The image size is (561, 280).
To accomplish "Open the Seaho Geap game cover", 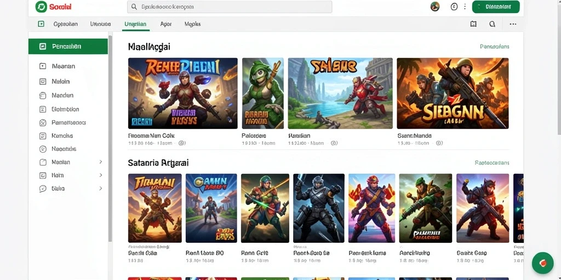I will tap(483, 208).
